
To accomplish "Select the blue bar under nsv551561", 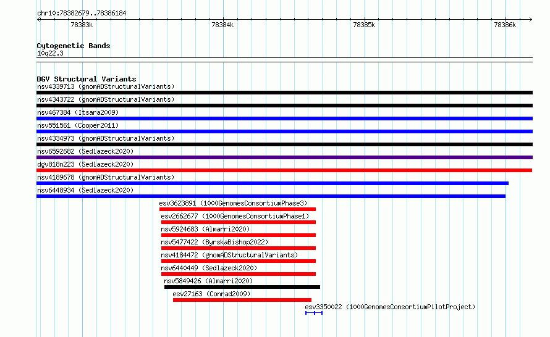I will [x=284, y=131].
